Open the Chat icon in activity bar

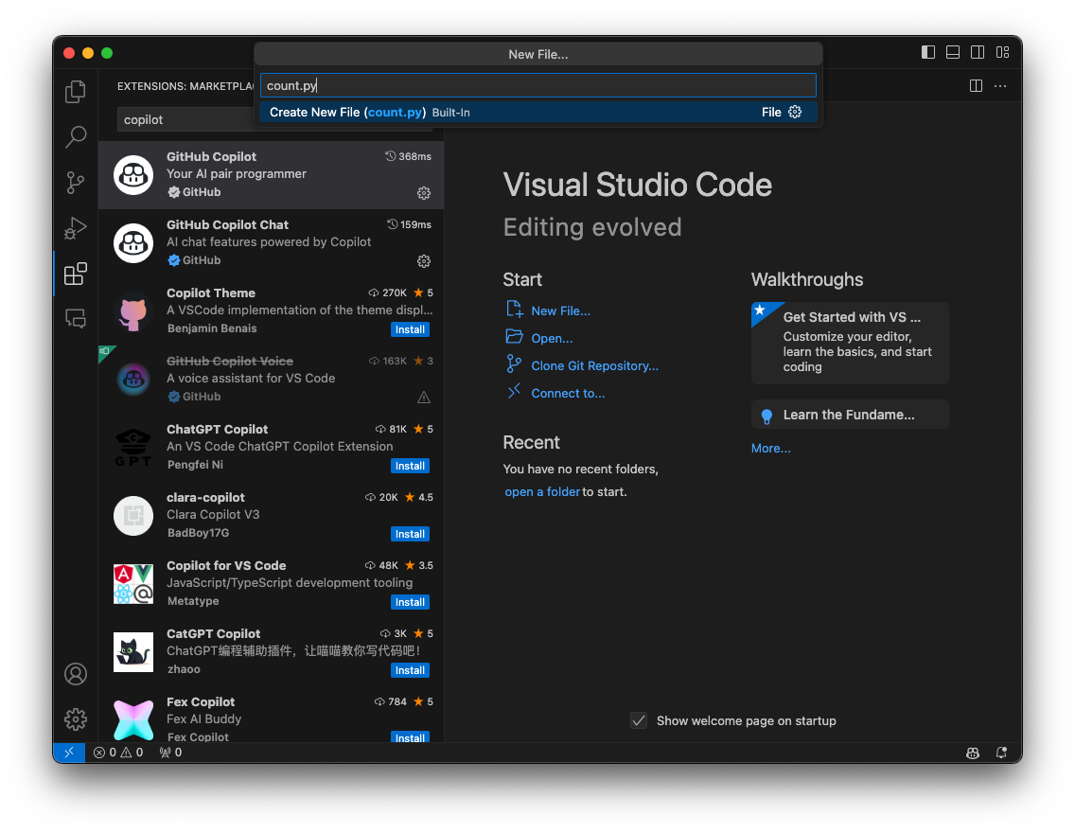click(76, 319)
